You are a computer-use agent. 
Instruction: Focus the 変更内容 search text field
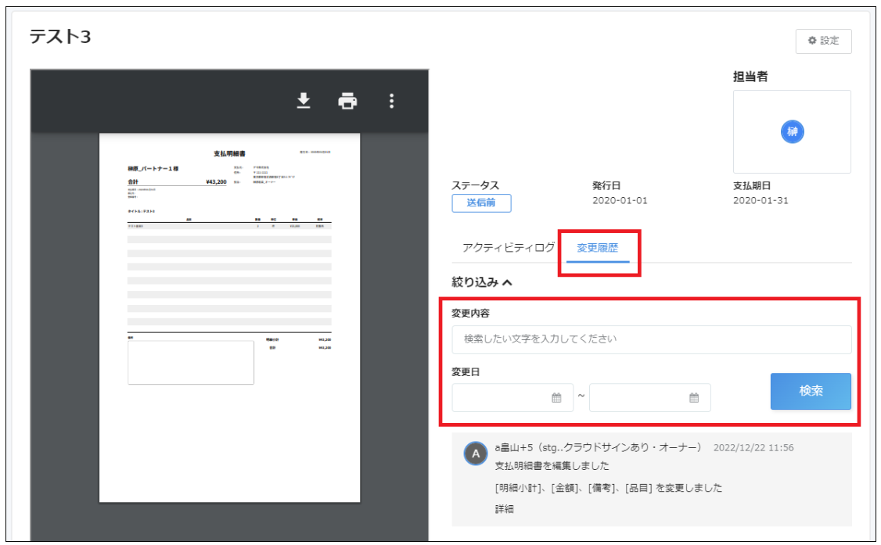[652, 339]
